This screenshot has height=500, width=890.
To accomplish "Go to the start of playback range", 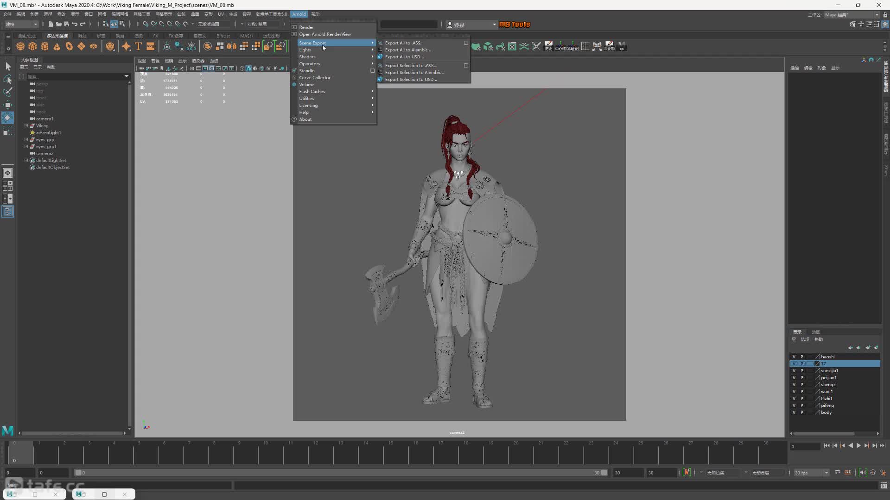I will coord(826,445).
